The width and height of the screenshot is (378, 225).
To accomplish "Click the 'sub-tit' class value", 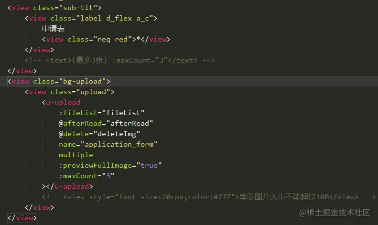I will (78, 8).
